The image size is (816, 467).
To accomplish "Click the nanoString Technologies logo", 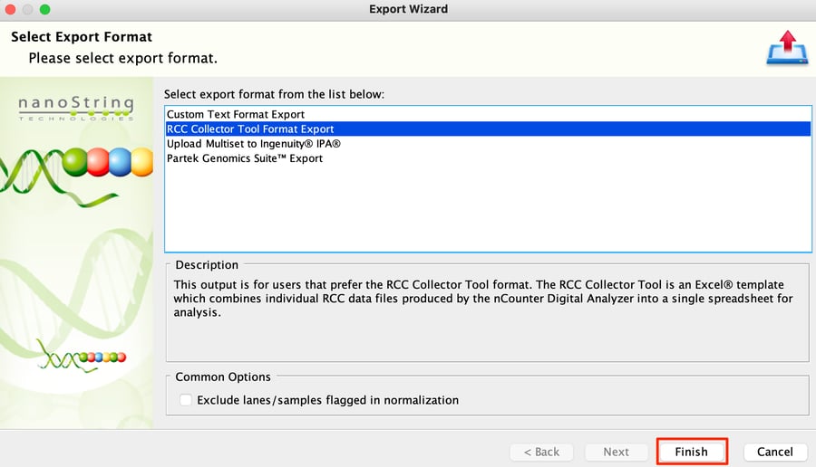I will coord(76,108).
